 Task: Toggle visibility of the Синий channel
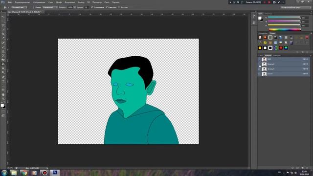tap(260, 74)
